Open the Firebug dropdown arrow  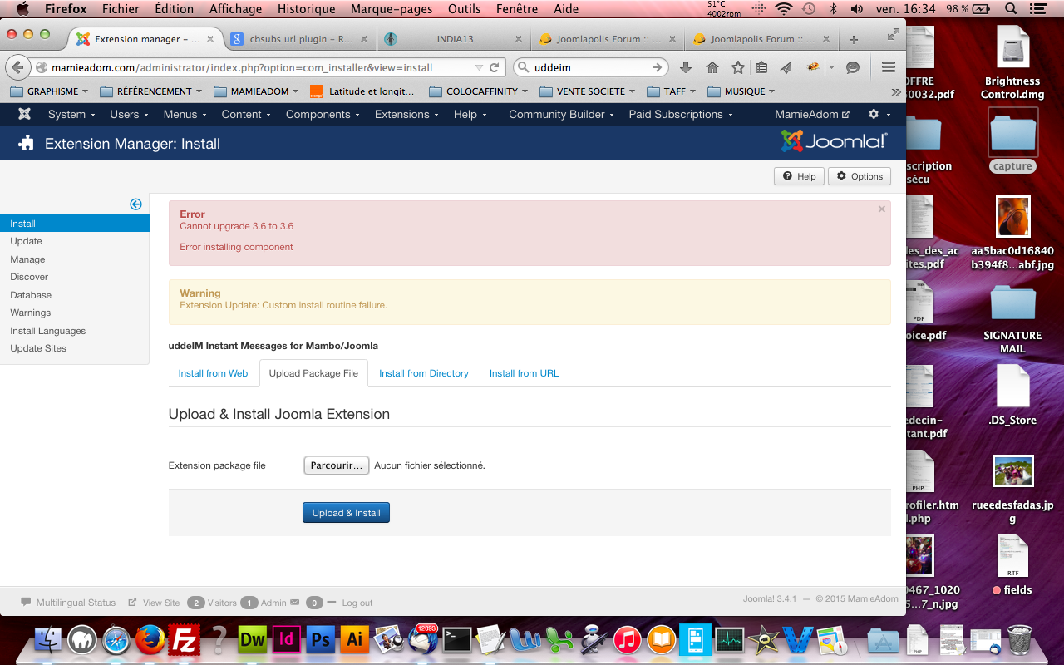(x=830, y=67)
